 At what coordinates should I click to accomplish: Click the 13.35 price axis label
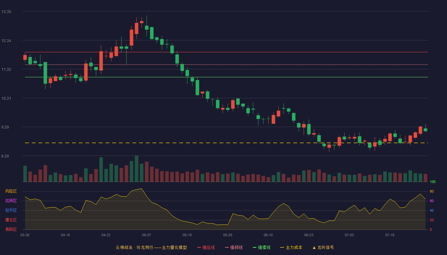click(6, 12)
